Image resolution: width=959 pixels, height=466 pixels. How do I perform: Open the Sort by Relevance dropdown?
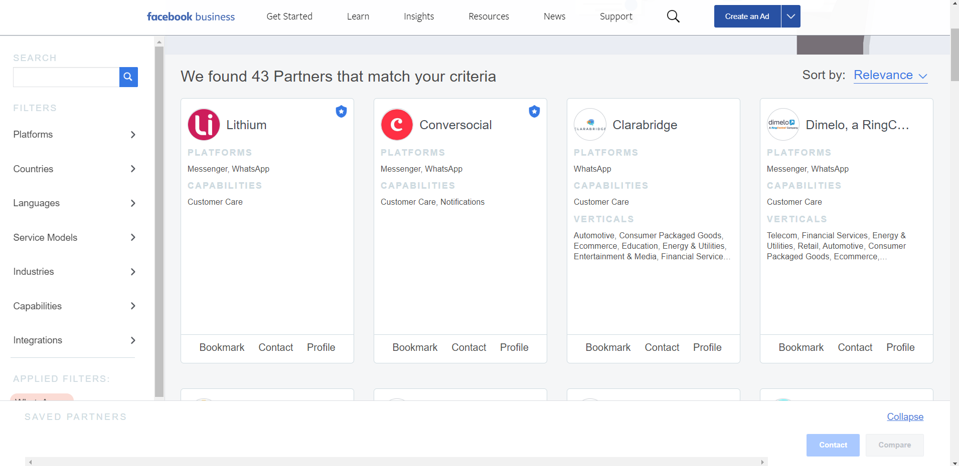coord(890,75)
